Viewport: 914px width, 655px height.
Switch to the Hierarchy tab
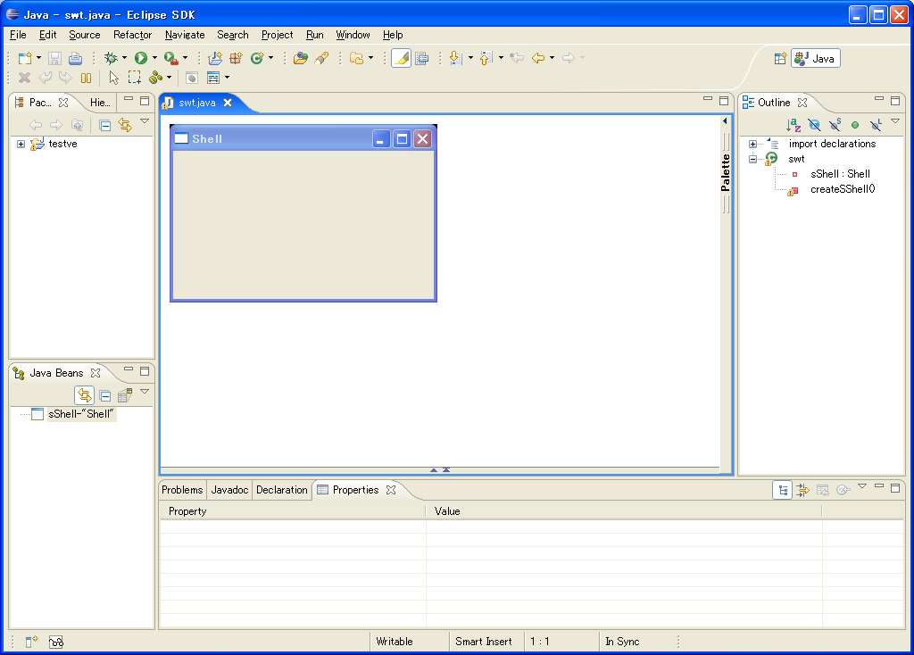[99, 103]
